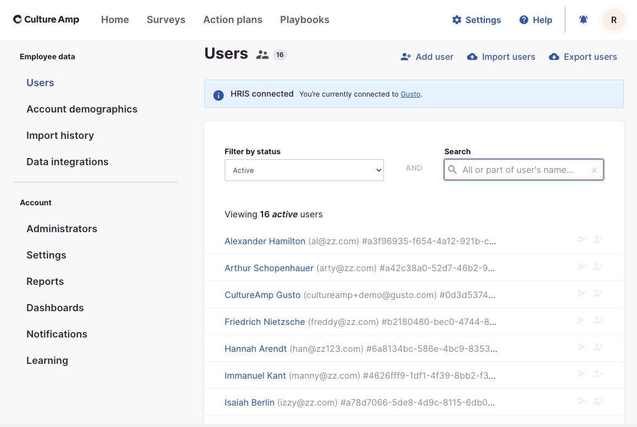Open account Settings in the sidebar
This screenshot has height=427, width=637.
[46, 255]
